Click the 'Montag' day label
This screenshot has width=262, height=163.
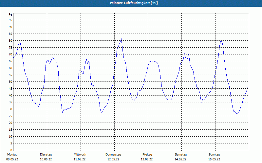point(12,155)
